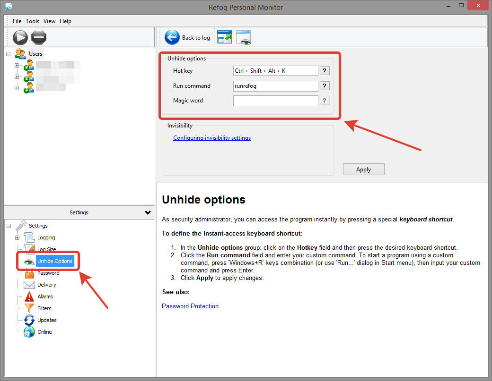Click the Unhide Options eye icon
This screenshot has height=381, width=492.
tap(29, 262)
